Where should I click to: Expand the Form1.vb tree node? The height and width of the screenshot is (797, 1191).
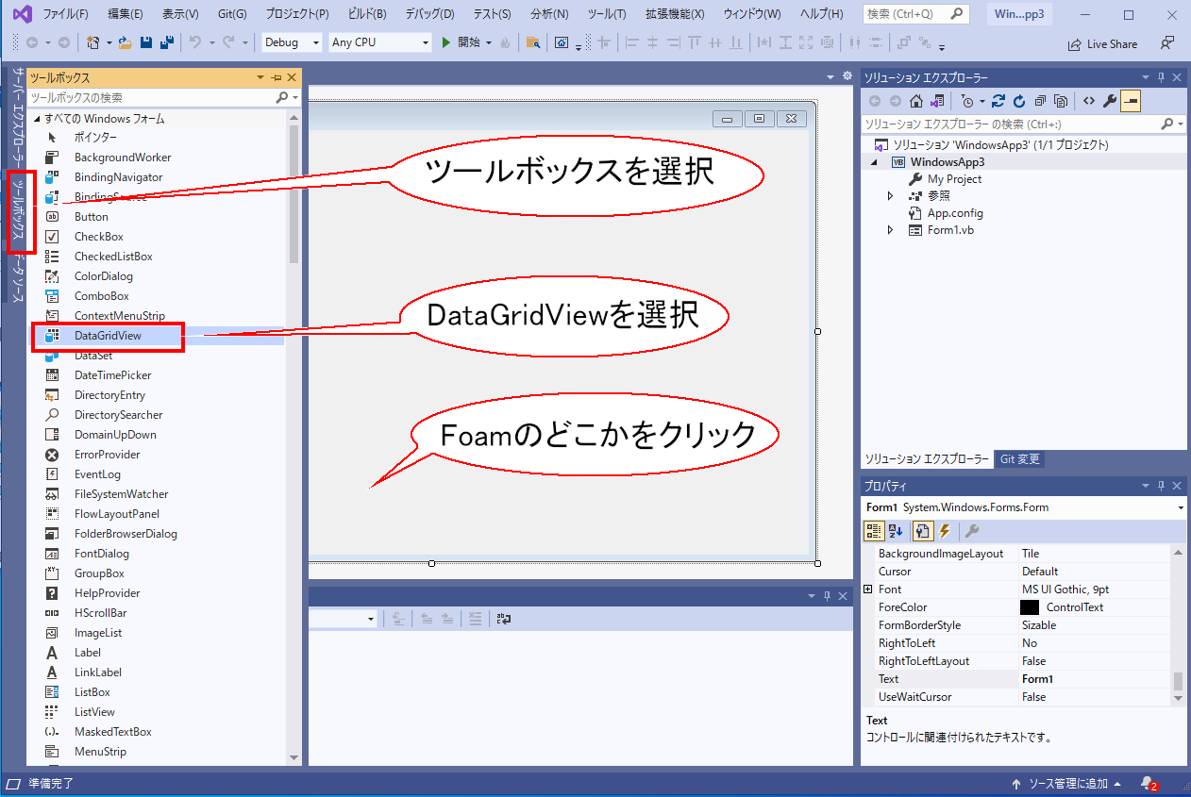(x=890, y=230)
